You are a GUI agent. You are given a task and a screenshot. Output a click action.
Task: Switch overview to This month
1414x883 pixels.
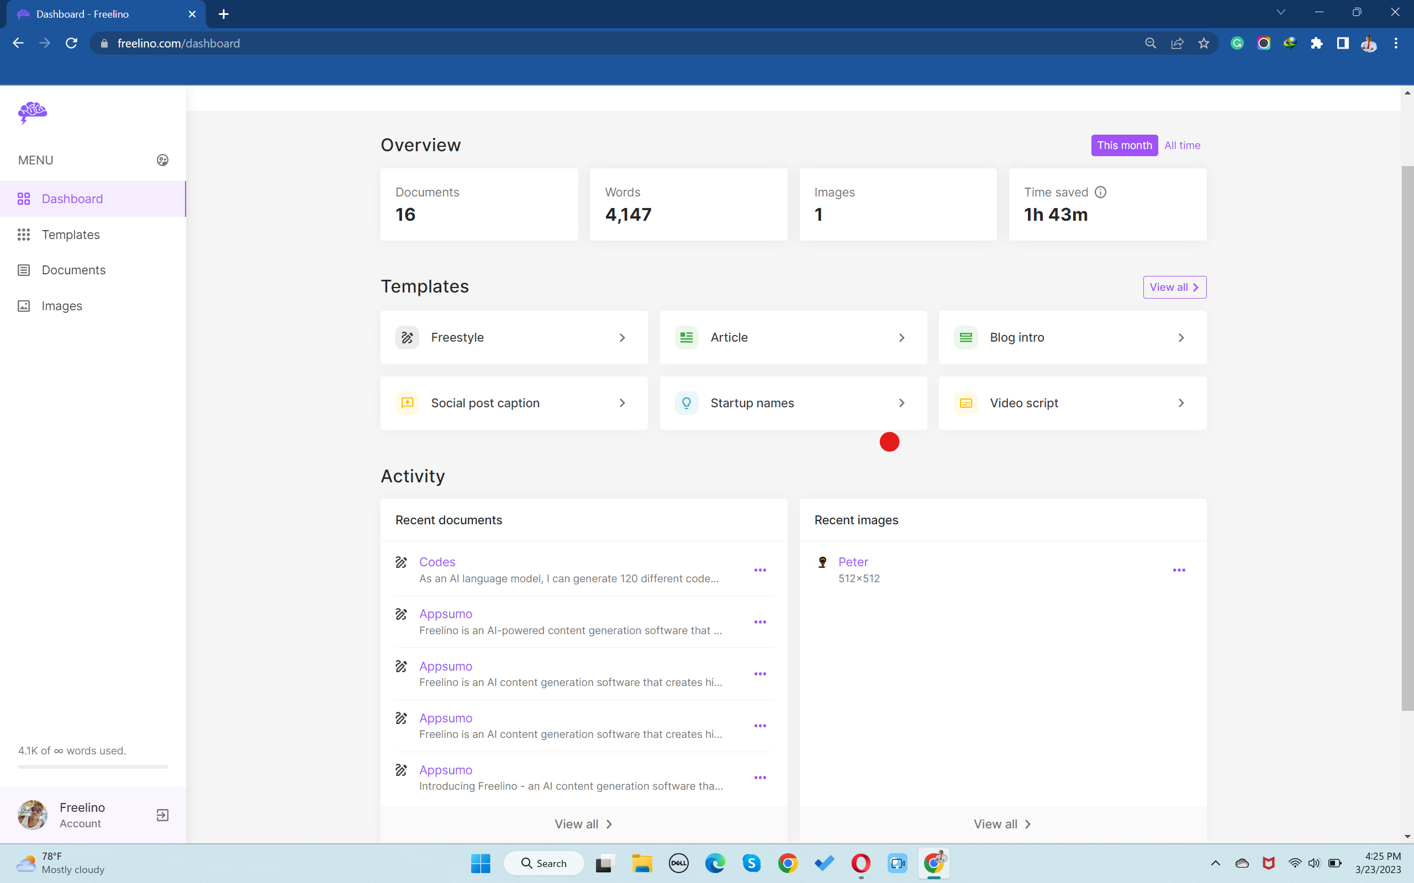1123,145
